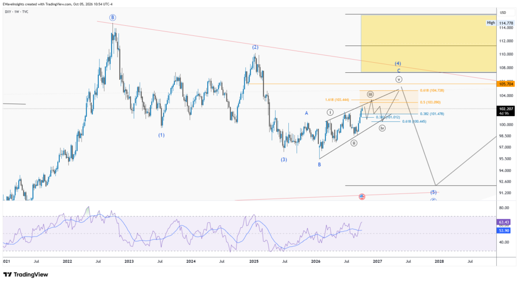Viewport: 519px width, 283px height.
Task: Click the DXY · 1W · TVC symbol legend
Action: click(17, 12)
